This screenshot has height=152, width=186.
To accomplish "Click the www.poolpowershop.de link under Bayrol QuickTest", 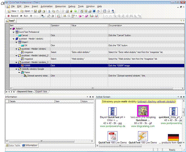I will [x=113, y=126].
